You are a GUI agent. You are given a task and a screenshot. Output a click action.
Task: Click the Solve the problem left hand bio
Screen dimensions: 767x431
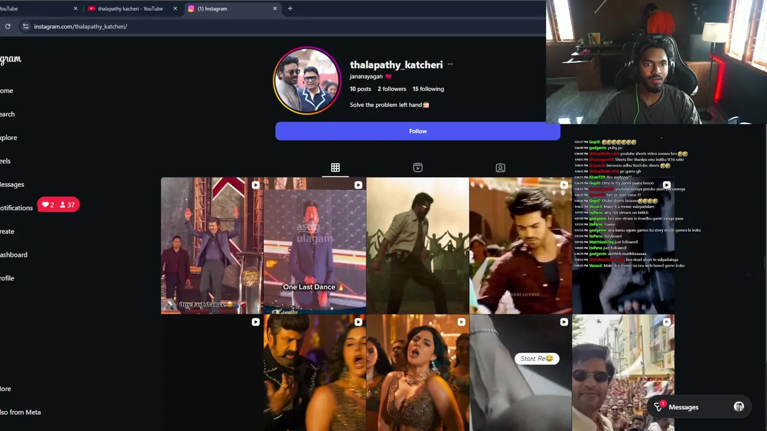[x=389, y=105]
